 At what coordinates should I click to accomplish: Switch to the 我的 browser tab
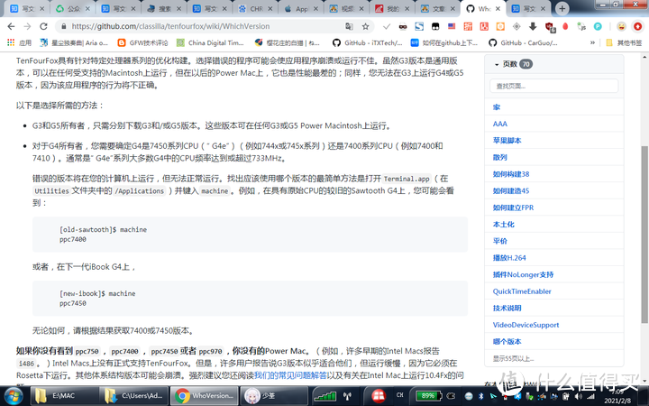(x=392, y=9)
